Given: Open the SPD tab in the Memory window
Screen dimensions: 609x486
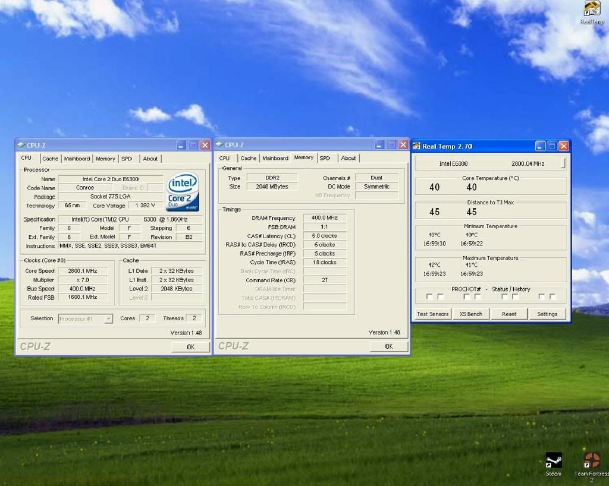Looking at the screenshot, I should pos(325,158).
